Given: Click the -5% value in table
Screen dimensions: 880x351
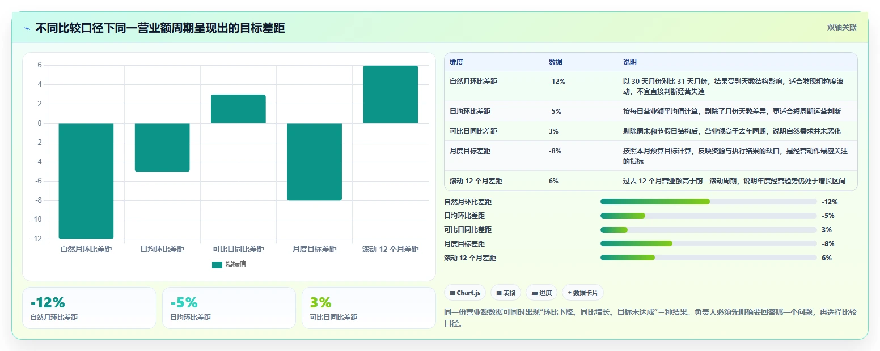Looking at the screenshot, I should tap(555, 112).
